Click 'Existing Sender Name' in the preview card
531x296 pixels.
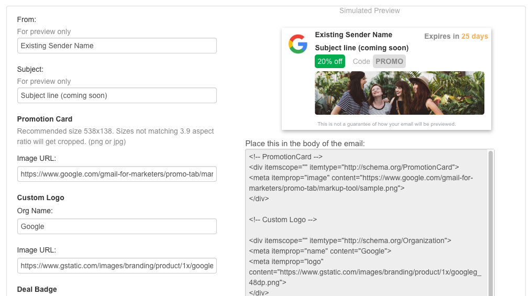point(353,35)
